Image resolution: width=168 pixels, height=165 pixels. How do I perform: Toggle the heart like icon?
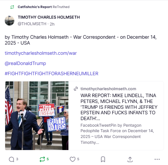tap(72, 159)
